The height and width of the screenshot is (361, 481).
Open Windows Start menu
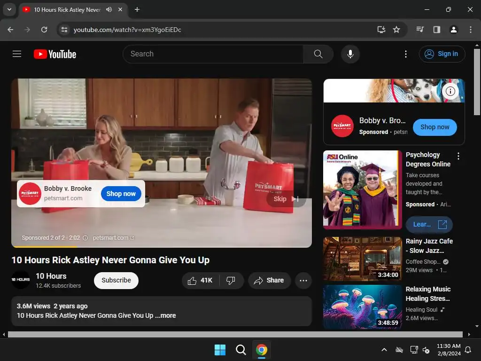pos(220,350)
